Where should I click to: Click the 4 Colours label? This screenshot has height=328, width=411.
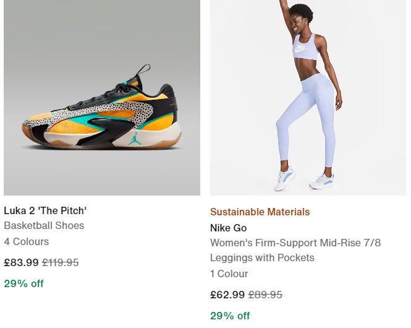coord(26,242)
